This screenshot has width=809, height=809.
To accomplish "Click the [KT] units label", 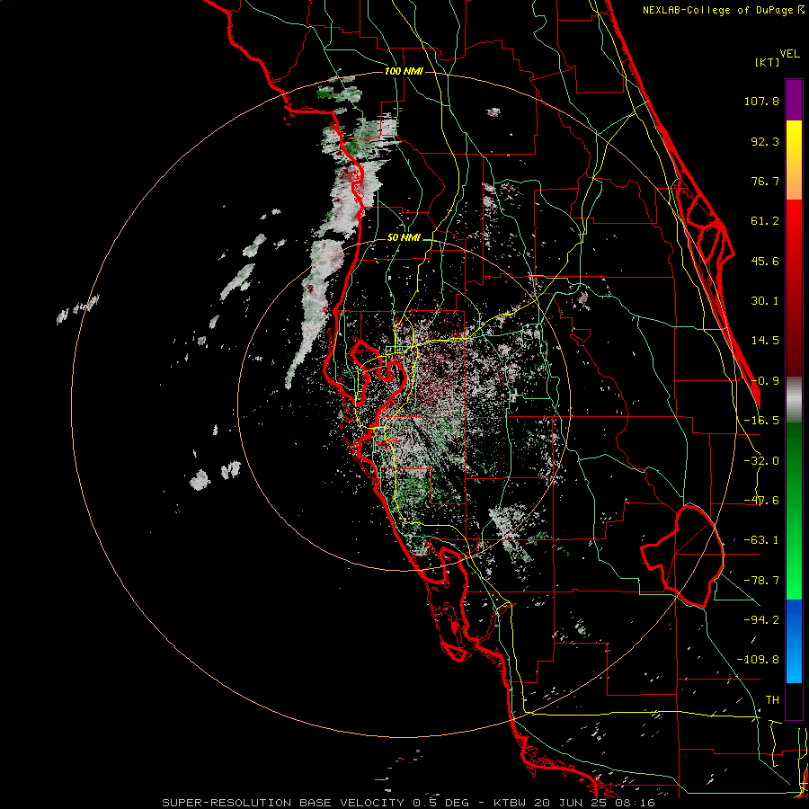I will pyautogui.click(x=767, y=62).
